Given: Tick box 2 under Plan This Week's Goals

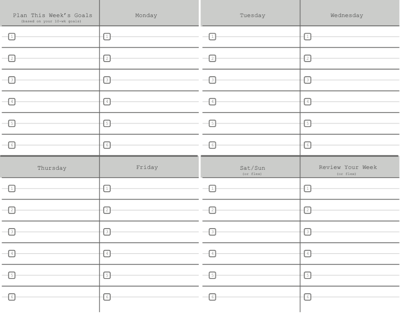Looking at the screenshot, I should point(12,58).
